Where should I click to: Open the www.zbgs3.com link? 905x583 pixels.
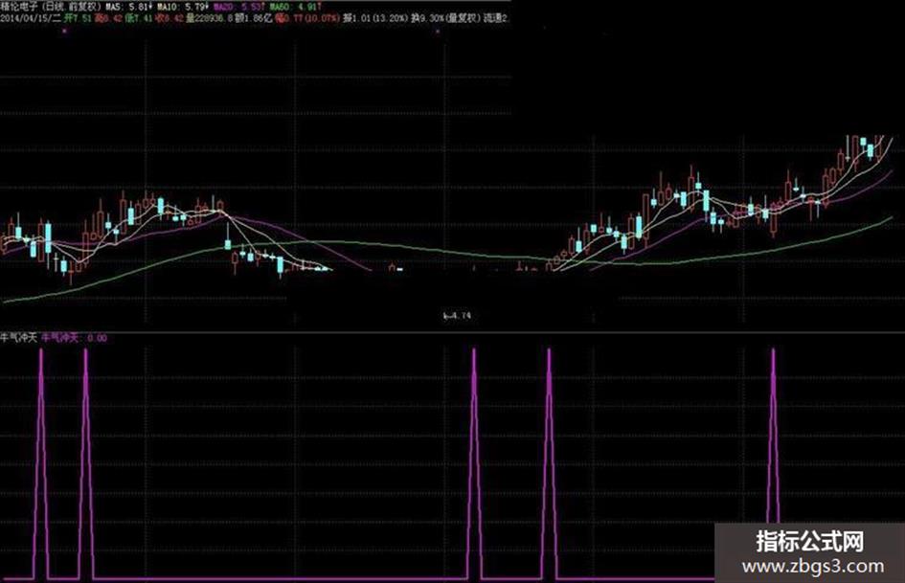pos(812,567)
